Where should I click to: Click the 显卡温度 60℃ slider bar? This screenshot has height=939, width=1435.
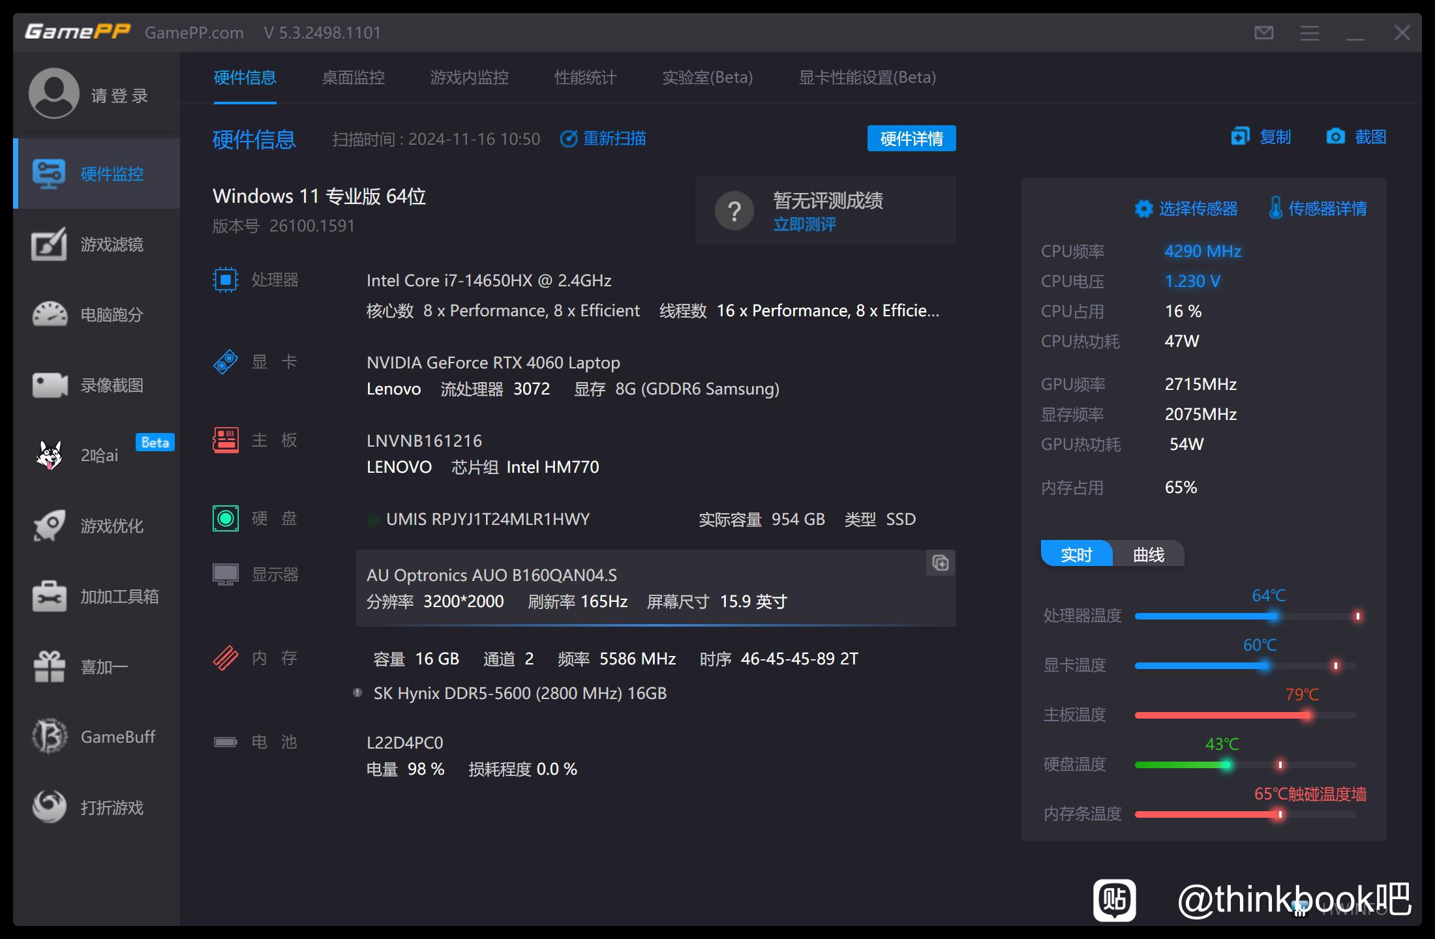tap(1246, 666)
